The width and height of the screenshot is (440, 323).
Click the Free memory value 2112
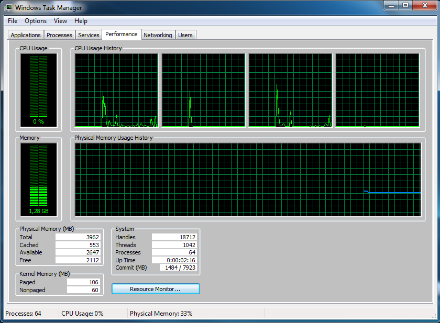click(x=78, y=260)
